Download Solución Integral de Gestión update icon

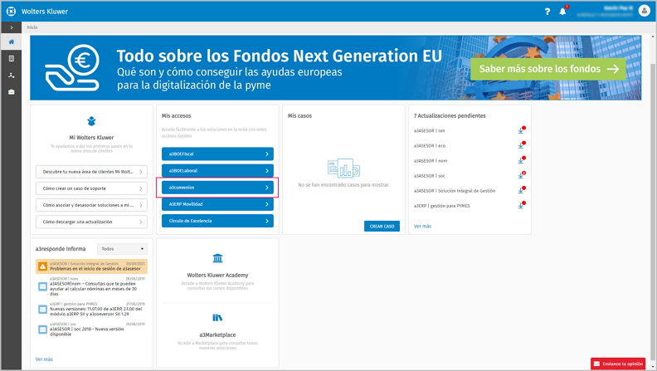click(521, 191)
